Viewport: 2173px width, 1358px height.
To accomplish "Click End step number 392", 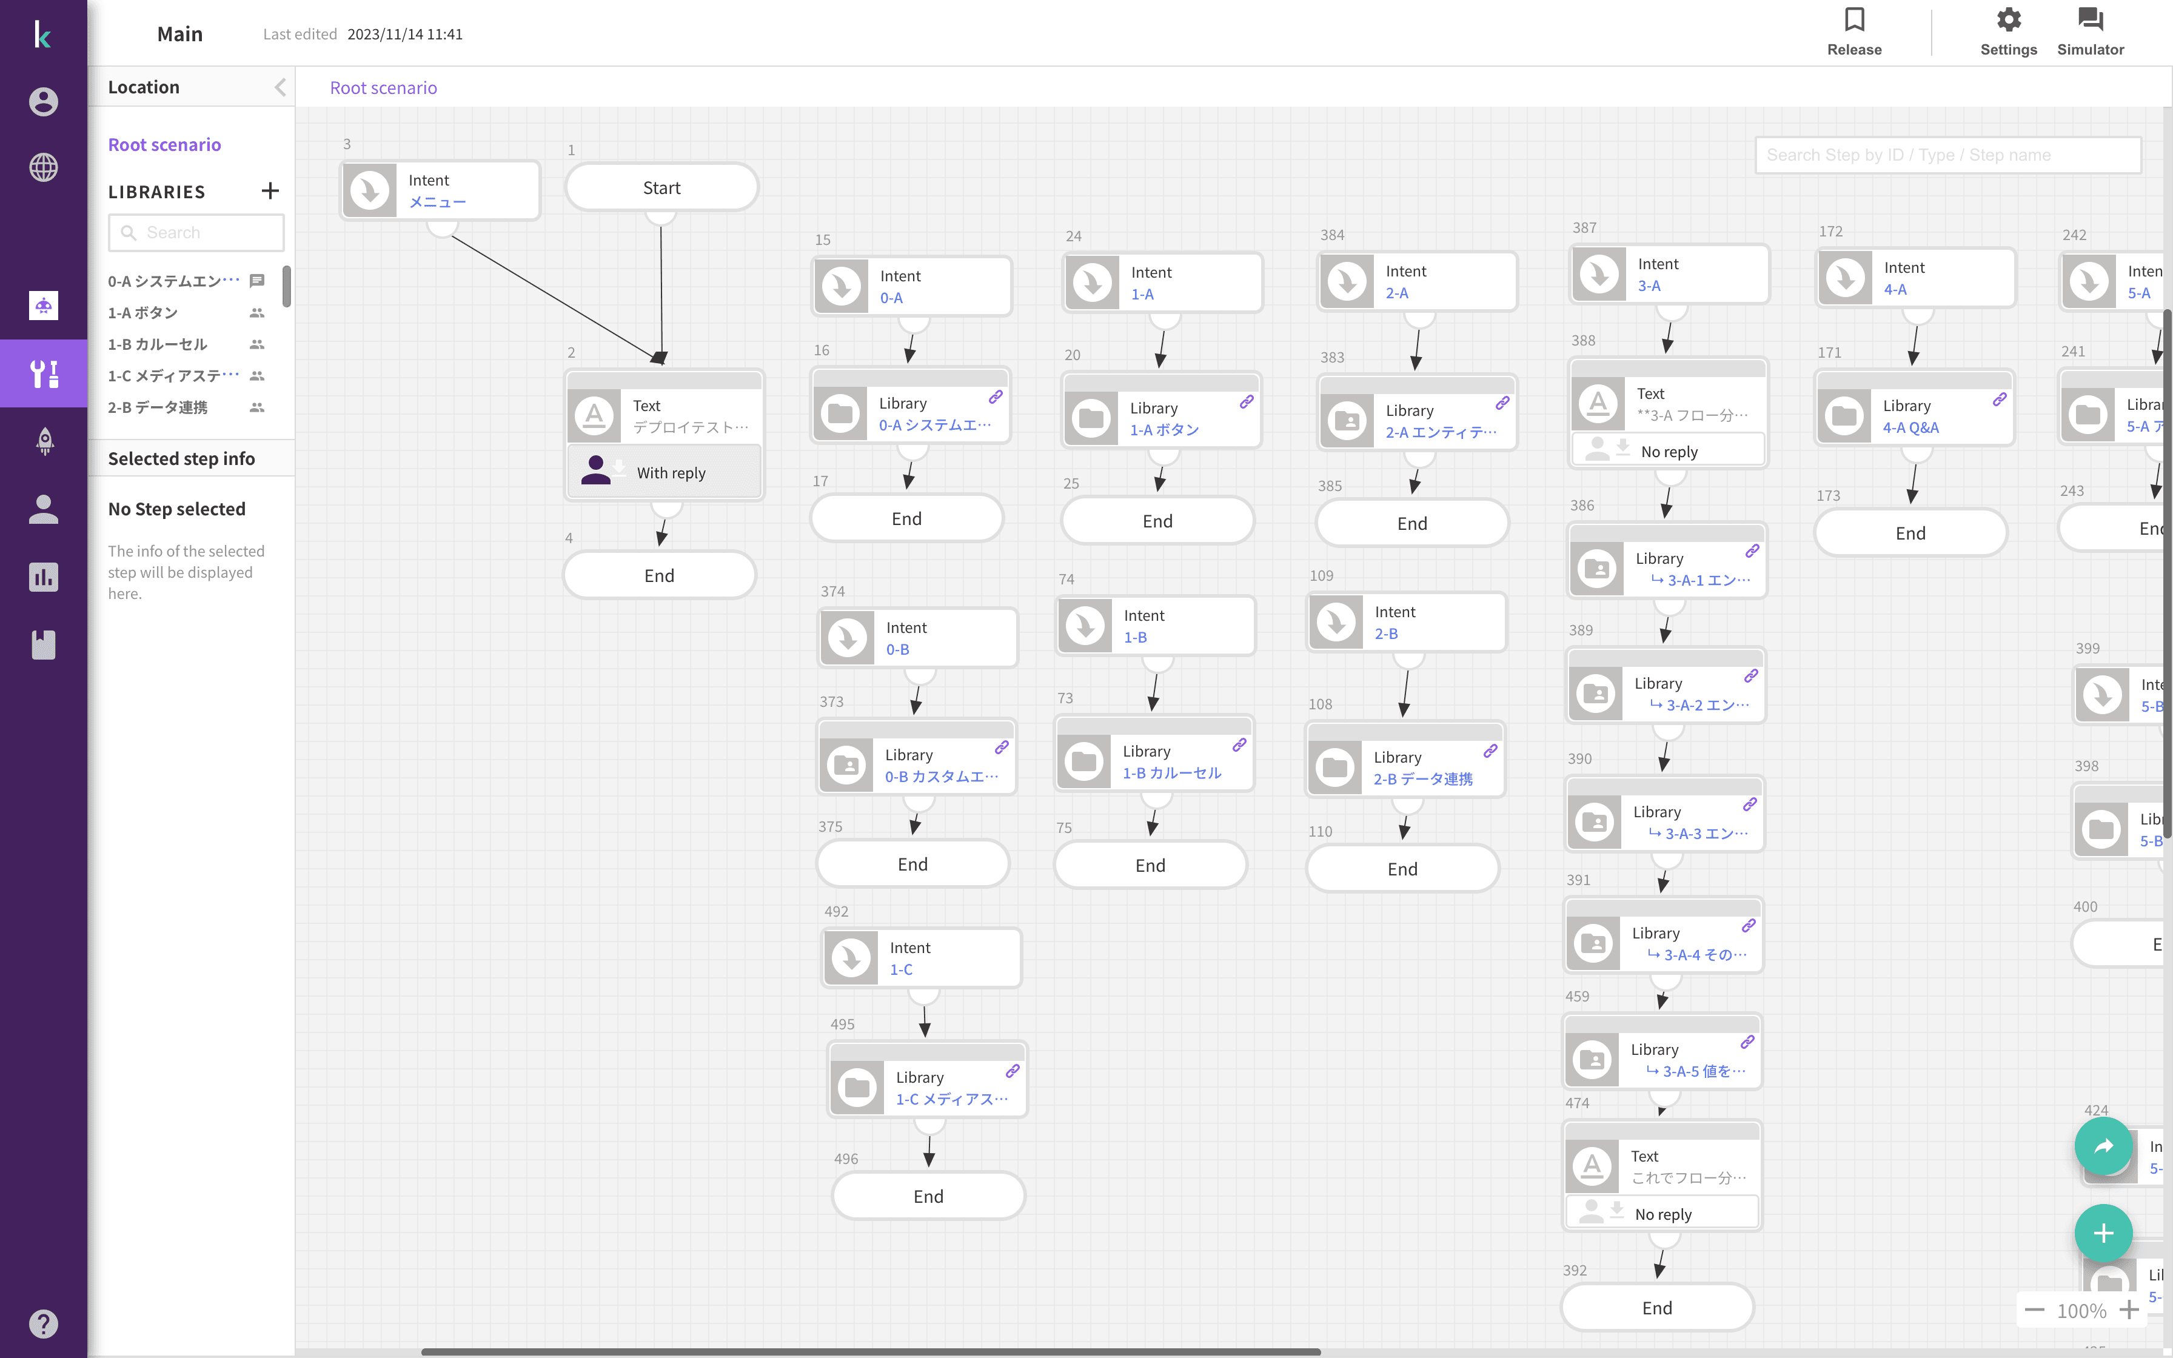I will 1656,1308.
